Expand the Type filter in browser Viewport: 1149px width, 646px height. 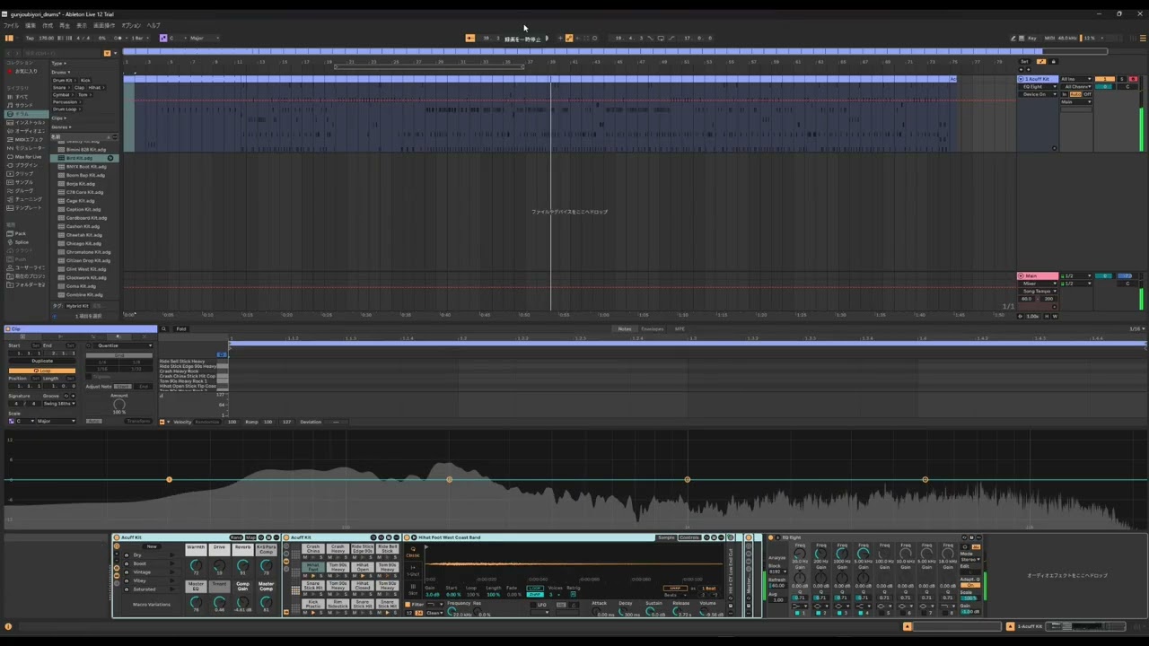pyautogui.click(x=58, y=63)
